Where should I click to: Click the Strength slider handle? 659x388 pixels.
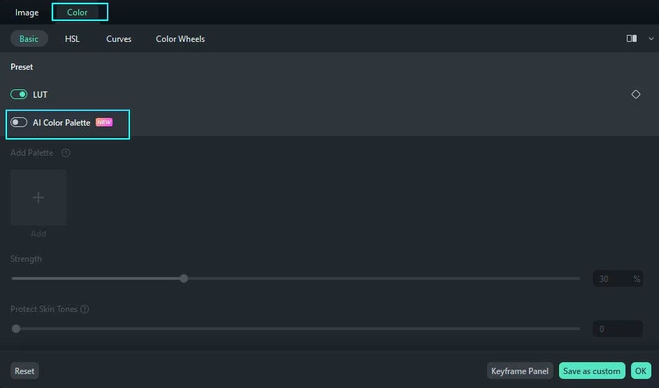184,278
